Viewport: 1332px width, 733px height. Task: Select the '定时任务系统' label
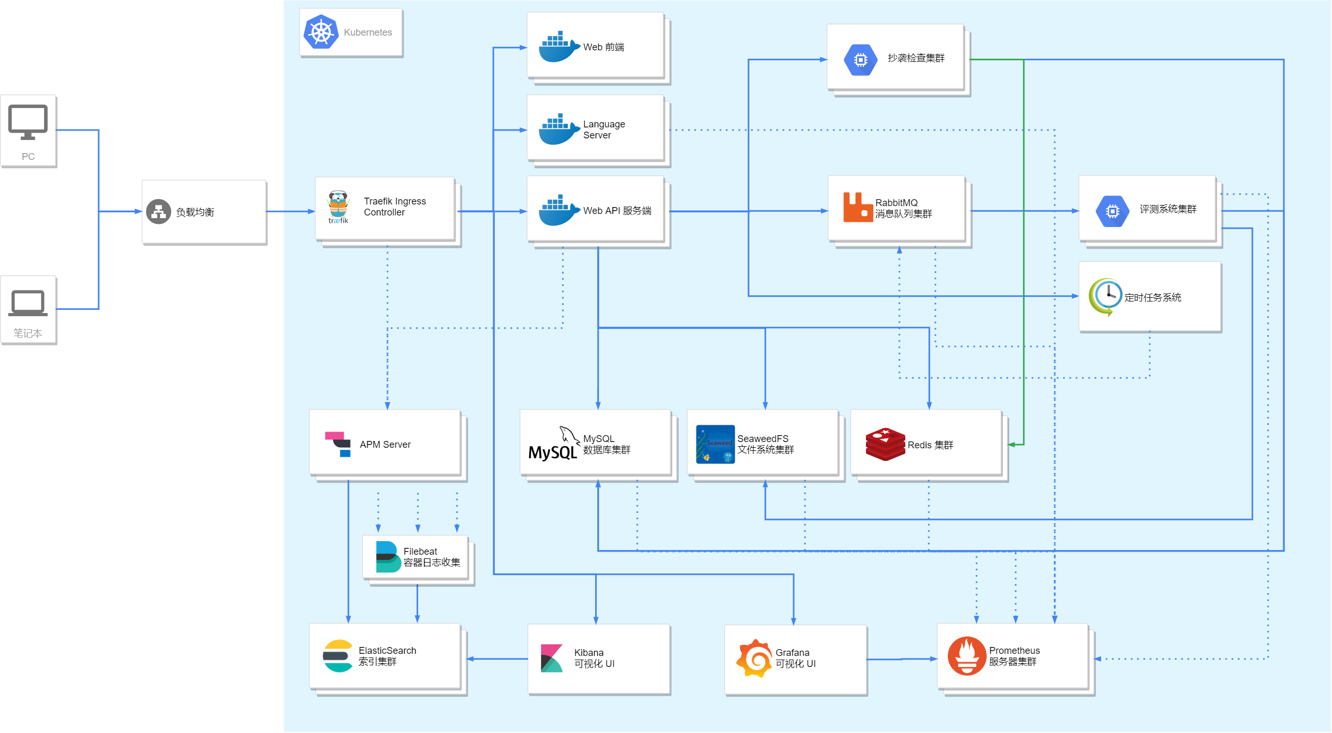click(1153, 298)
